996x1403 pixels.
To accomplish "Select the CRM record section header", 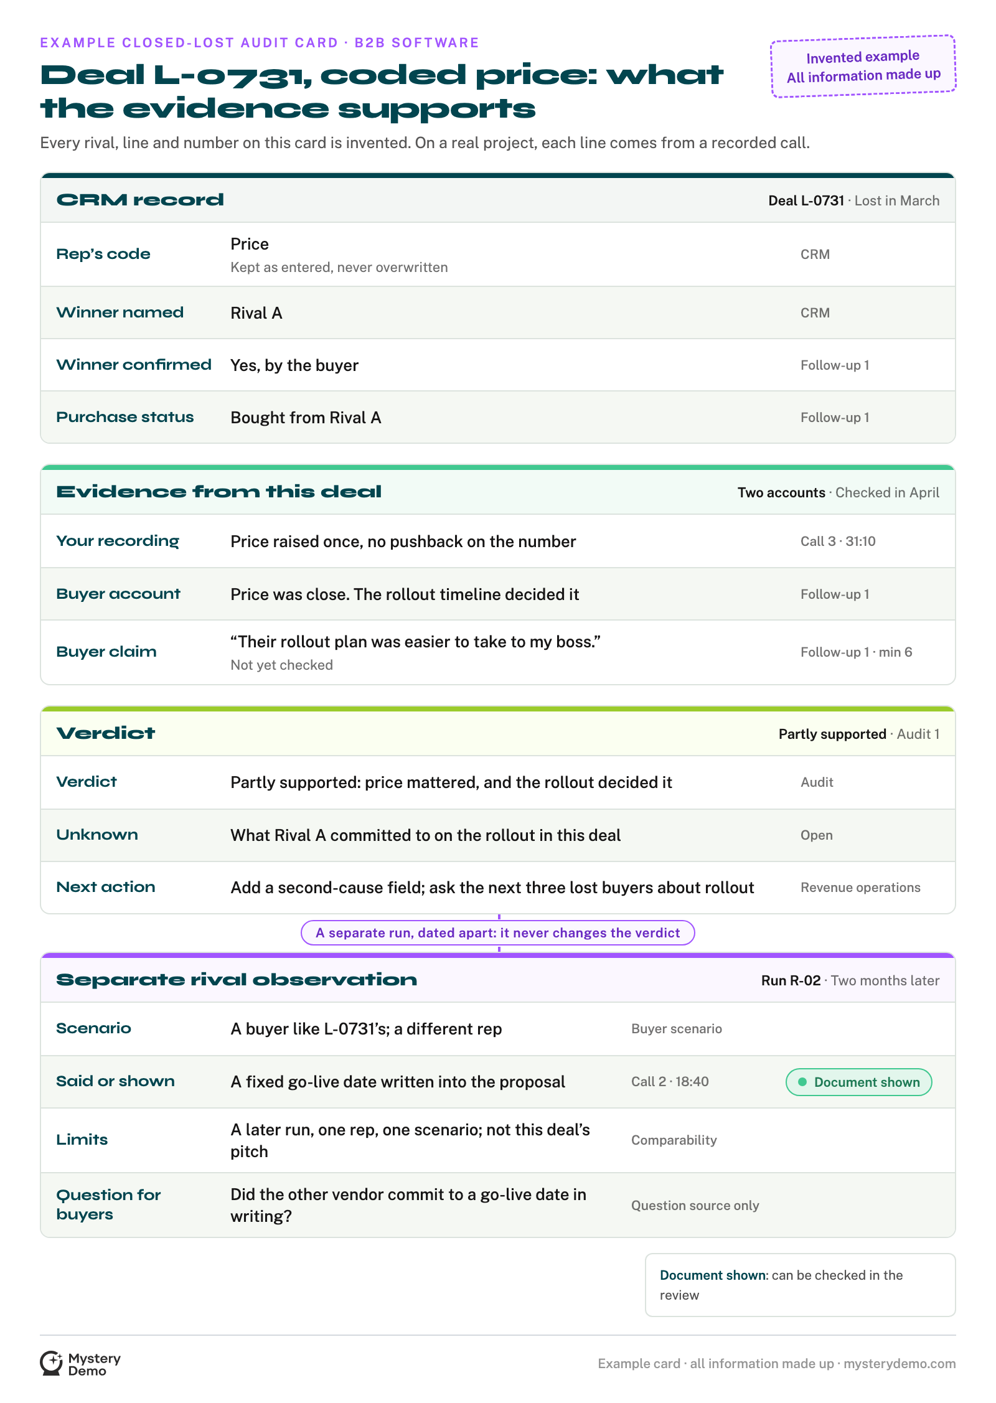I will coord(498,200).
